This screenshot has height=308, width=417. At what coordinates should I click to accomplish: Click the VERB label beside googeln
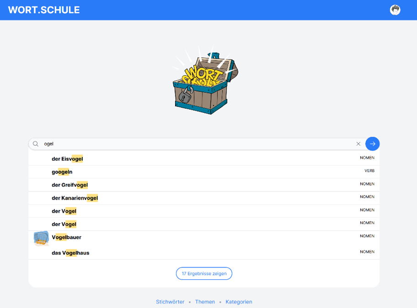pyautogui.click(x=369, y=170)
